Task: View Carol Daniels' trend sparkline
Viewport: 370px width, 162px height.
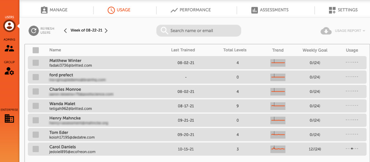Action: click(x=278, y=149)
